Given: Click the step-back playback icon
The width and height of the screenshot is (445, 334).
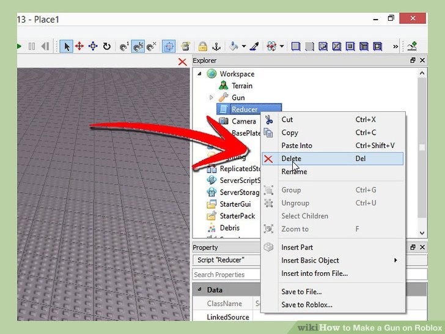Looking at the screenshot, I should [x=45, y=46].
